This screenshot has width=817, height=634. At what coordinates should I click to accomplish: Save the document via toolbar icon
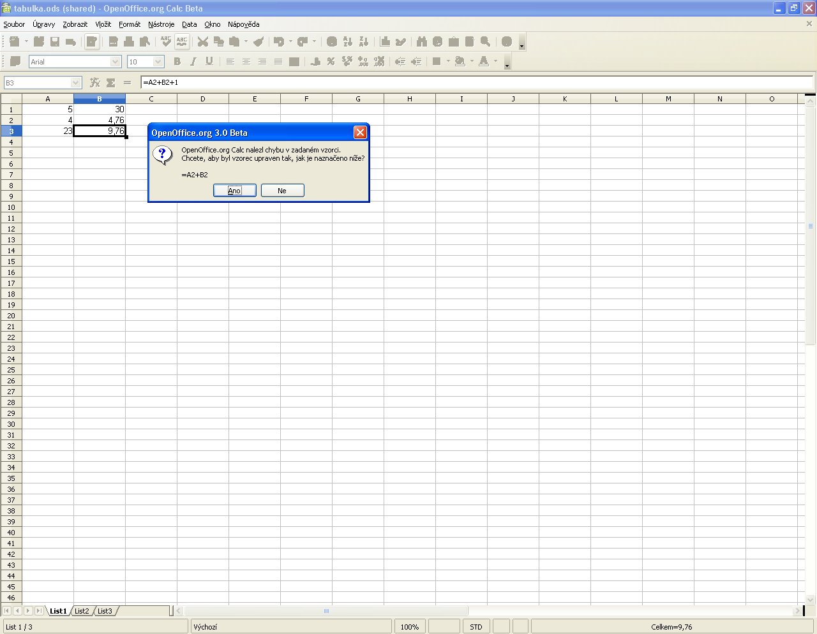[x=55, y=41]
